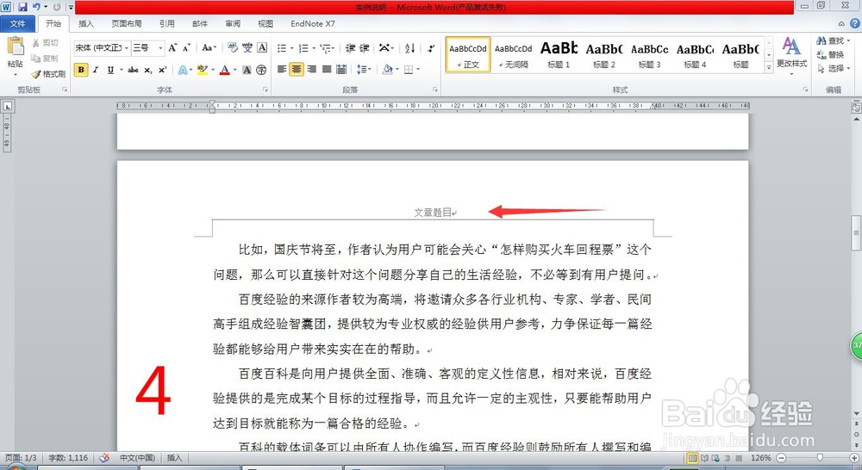Switch to the EndNote X7 tab
The image size is (862, 470).
313,23
